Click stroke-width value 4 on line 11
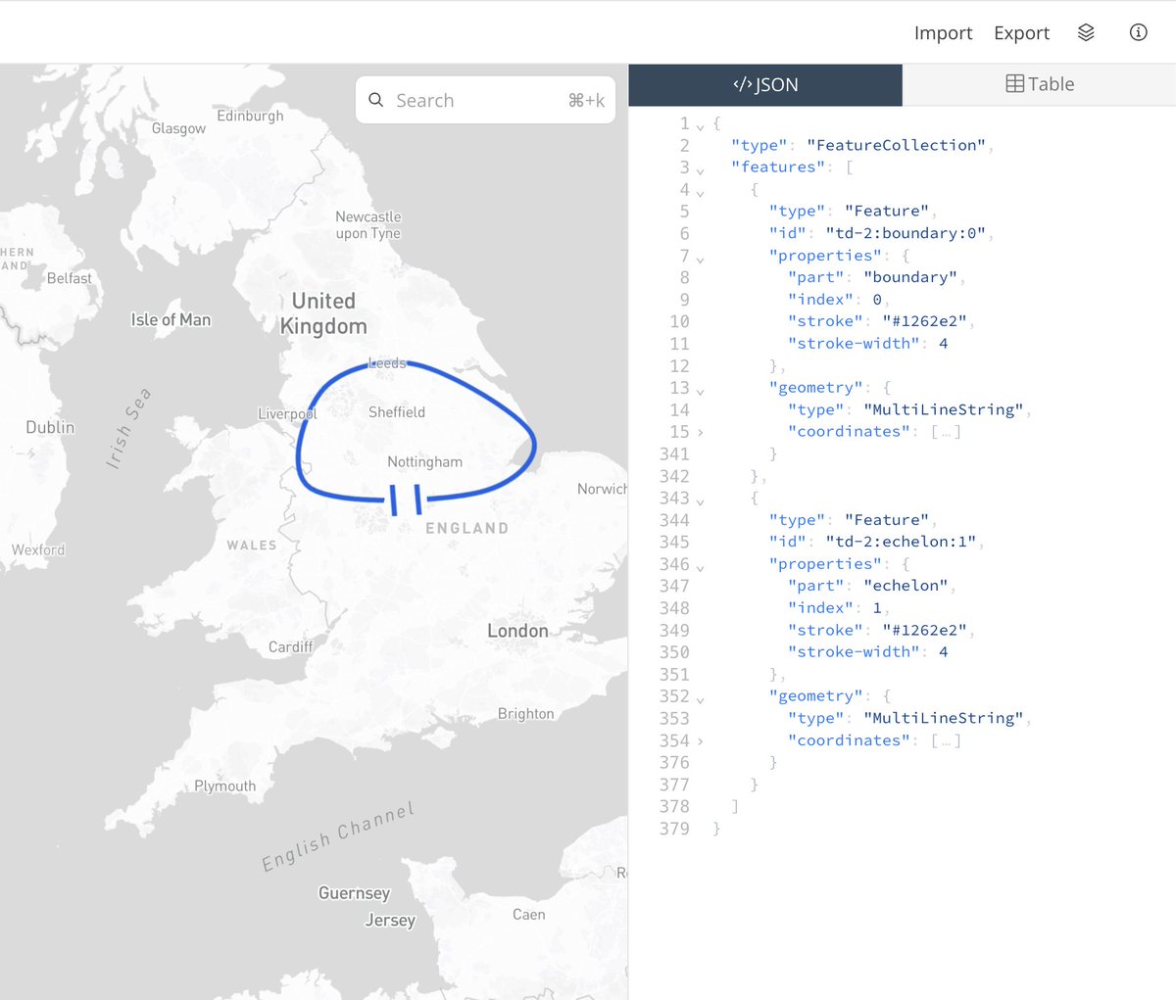This screenshot has width=1176, height=1000. pyautogui.click(x=943, y=344)
